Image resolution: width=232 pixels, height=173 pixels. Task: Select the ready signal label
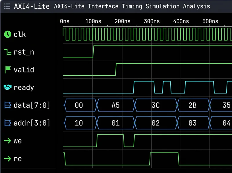(x=24, y=88)
